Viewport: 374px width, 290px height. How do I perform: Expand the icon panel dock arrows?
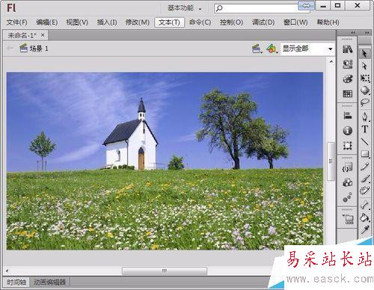point(353,33)
